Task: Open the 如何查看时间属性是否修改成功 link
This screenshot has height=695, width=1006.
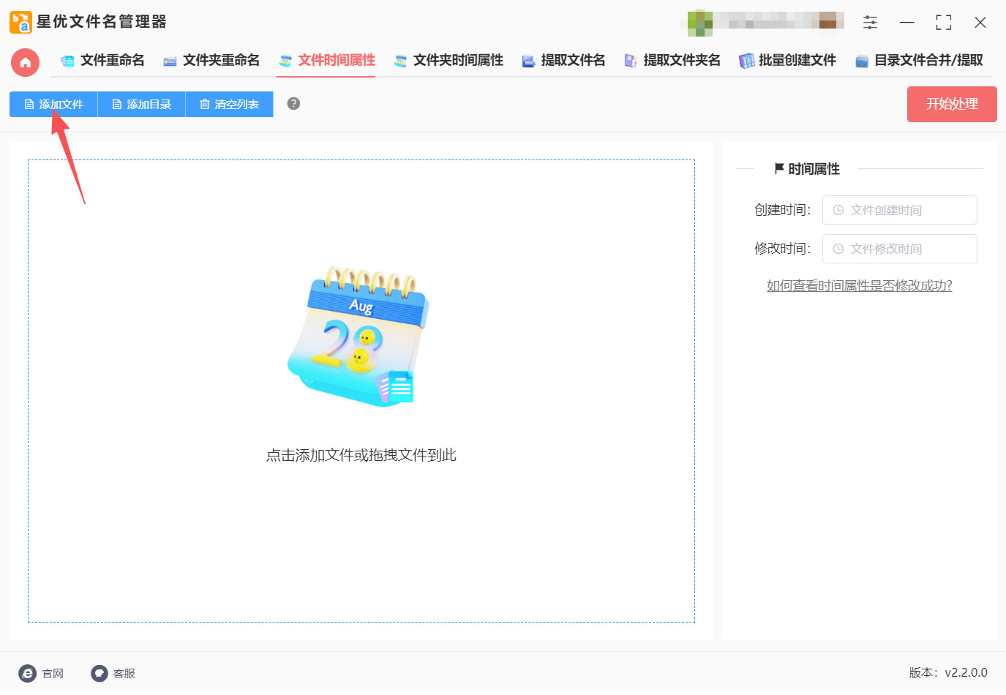Action: (x=860, y=285)
